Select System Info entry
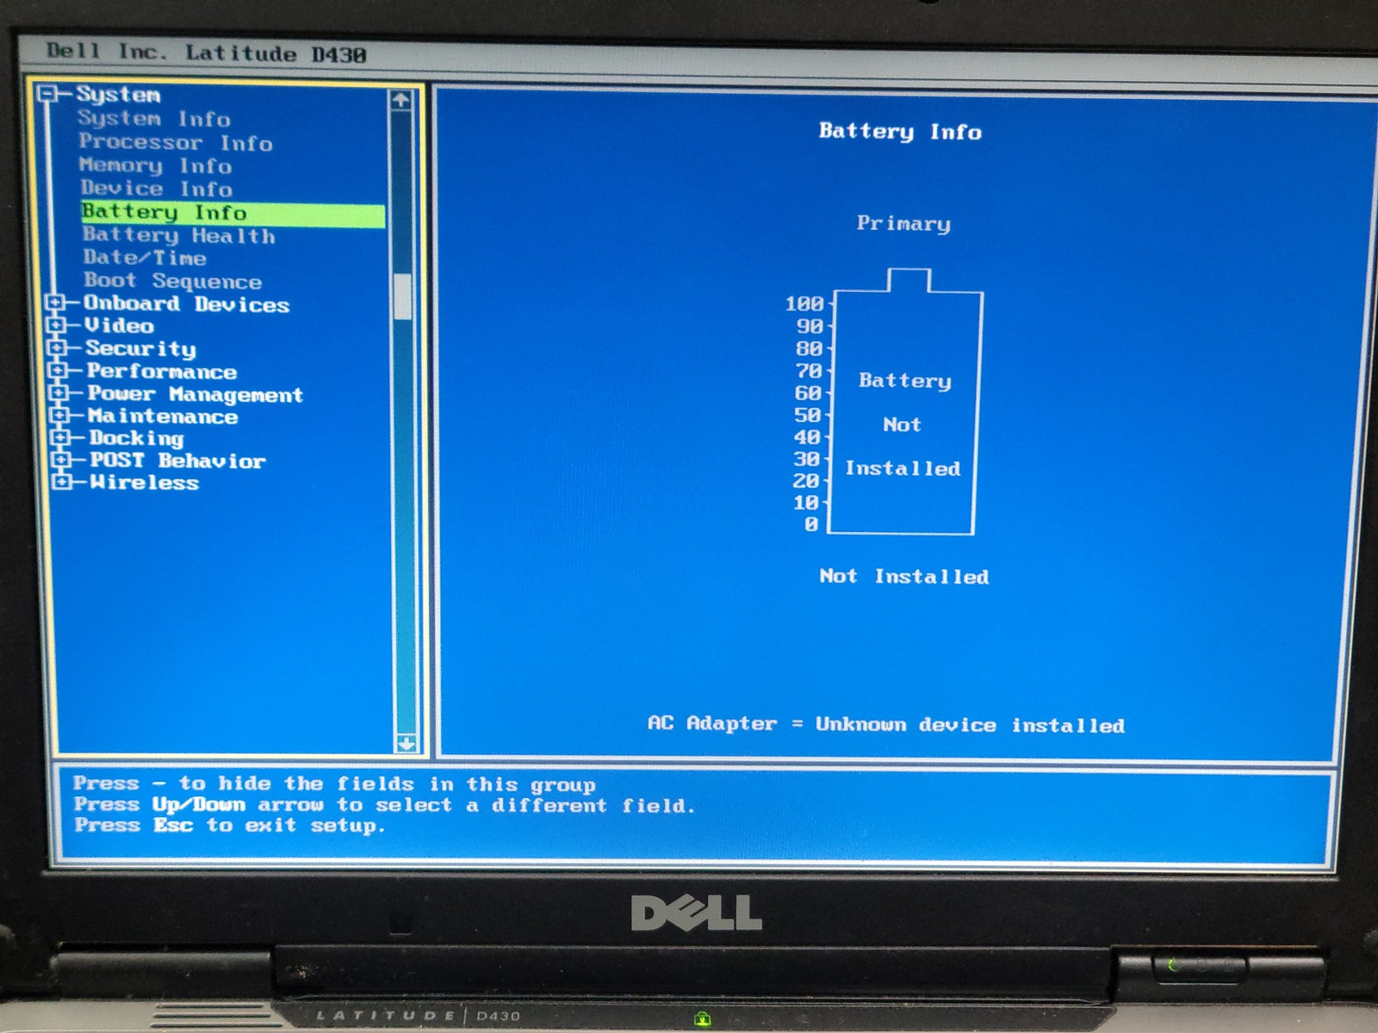This screenshot has width=1378, height=1033. 154,119
